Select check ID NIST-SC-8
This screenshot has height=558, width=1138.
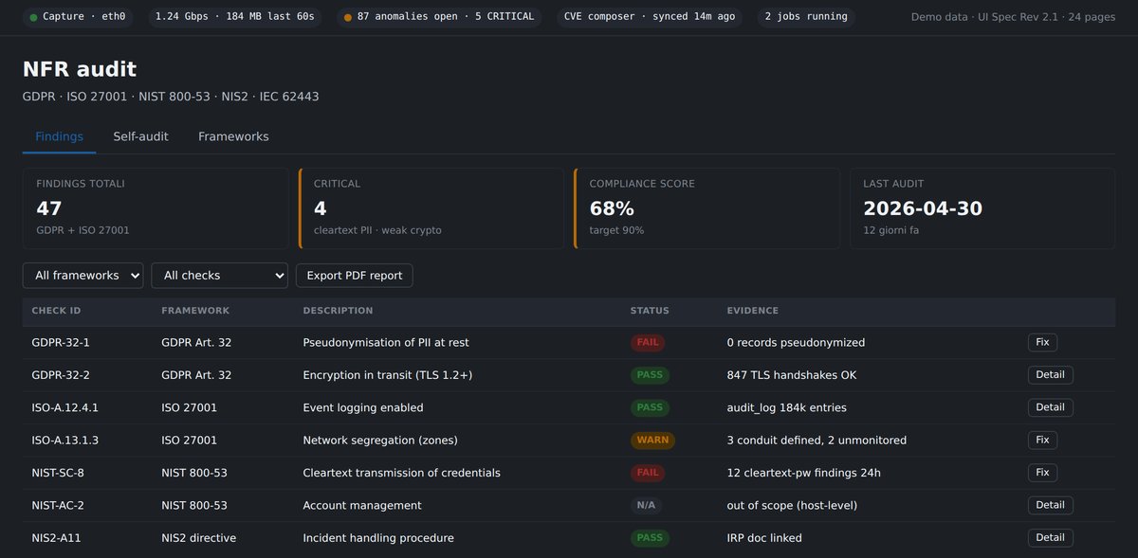coord(58,473)
